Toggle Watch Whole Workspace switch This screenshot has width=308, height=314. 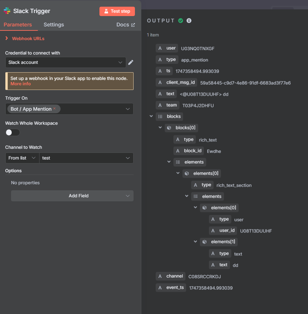[x=12, y=132]
